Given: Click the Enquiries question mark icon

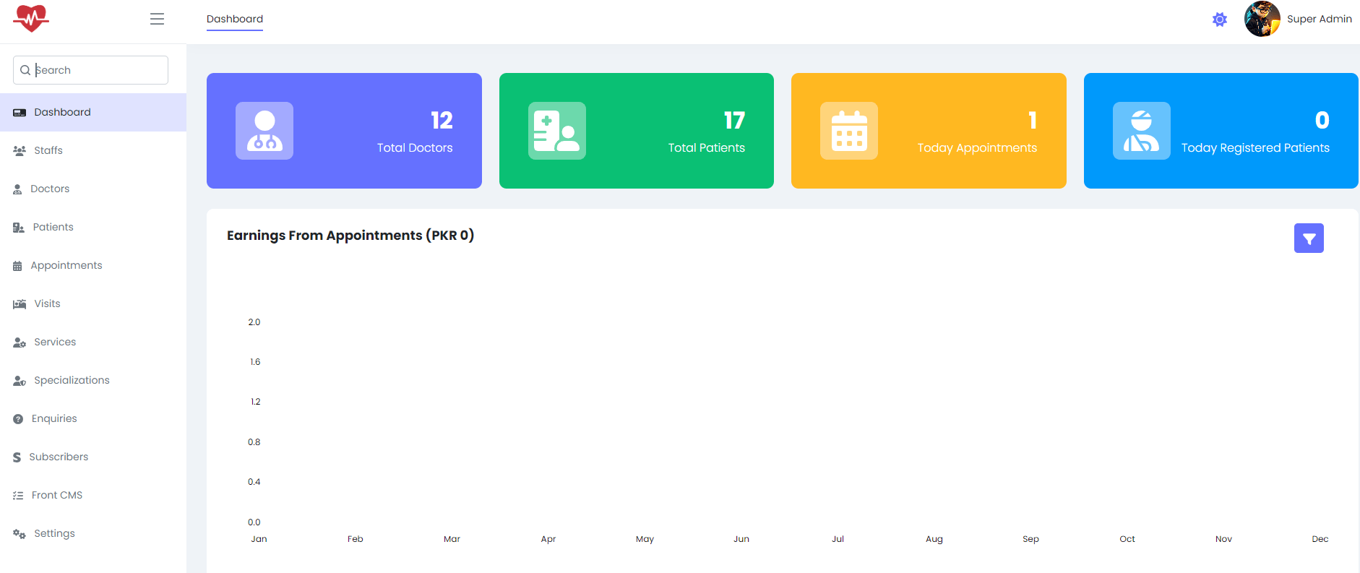Looking at the screenshot, I should click(18, 419).
